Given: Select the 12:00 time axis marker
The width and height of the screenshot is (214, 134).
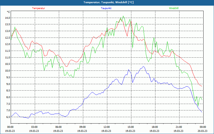Looking at the screenshot, I should pyautogui.click(x=106, y=127).
